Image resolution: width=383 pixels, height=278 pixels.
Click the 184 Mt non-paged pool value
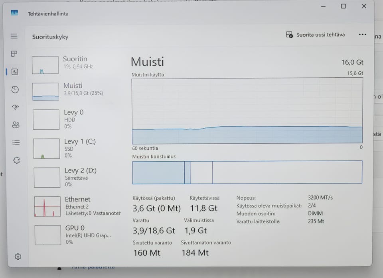(195, 253)
